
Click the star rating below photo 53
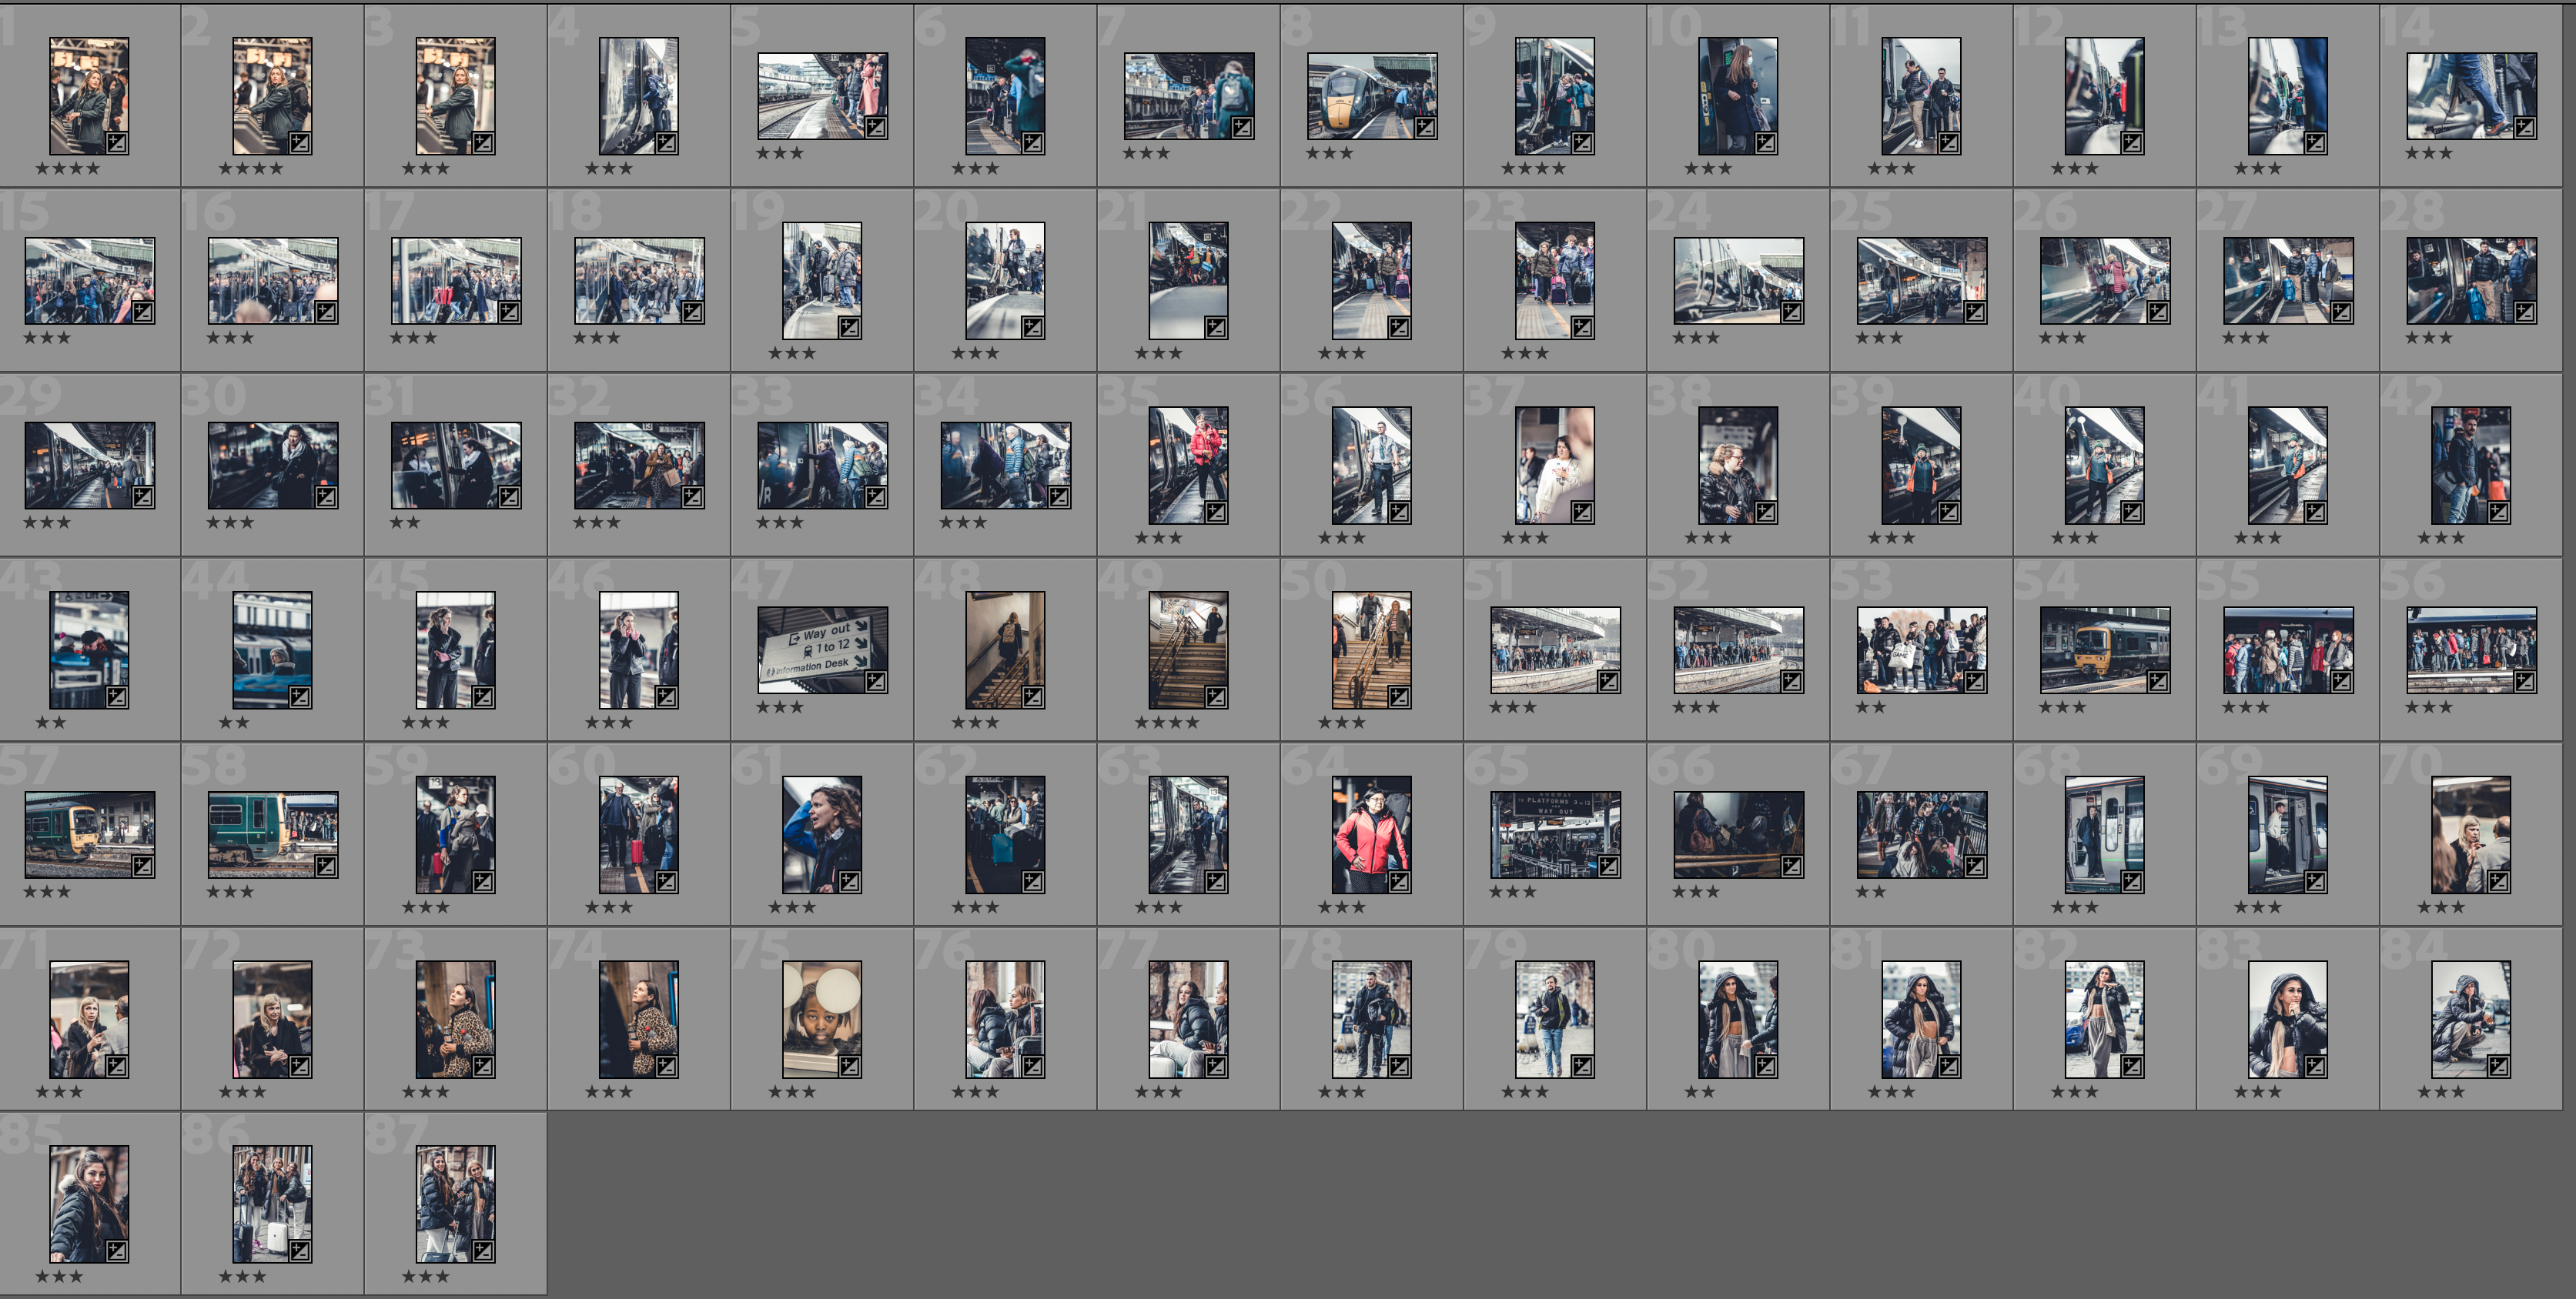(x=1870, y=707)
